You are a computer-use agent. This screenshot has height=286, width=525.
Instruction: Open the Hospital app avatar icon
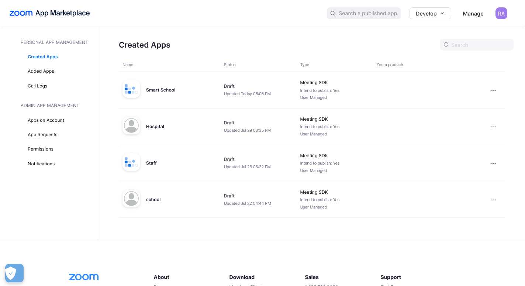pos(131,126)
